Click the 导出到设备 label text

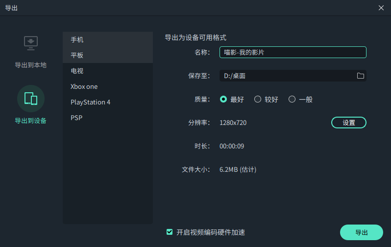point(30,121)
